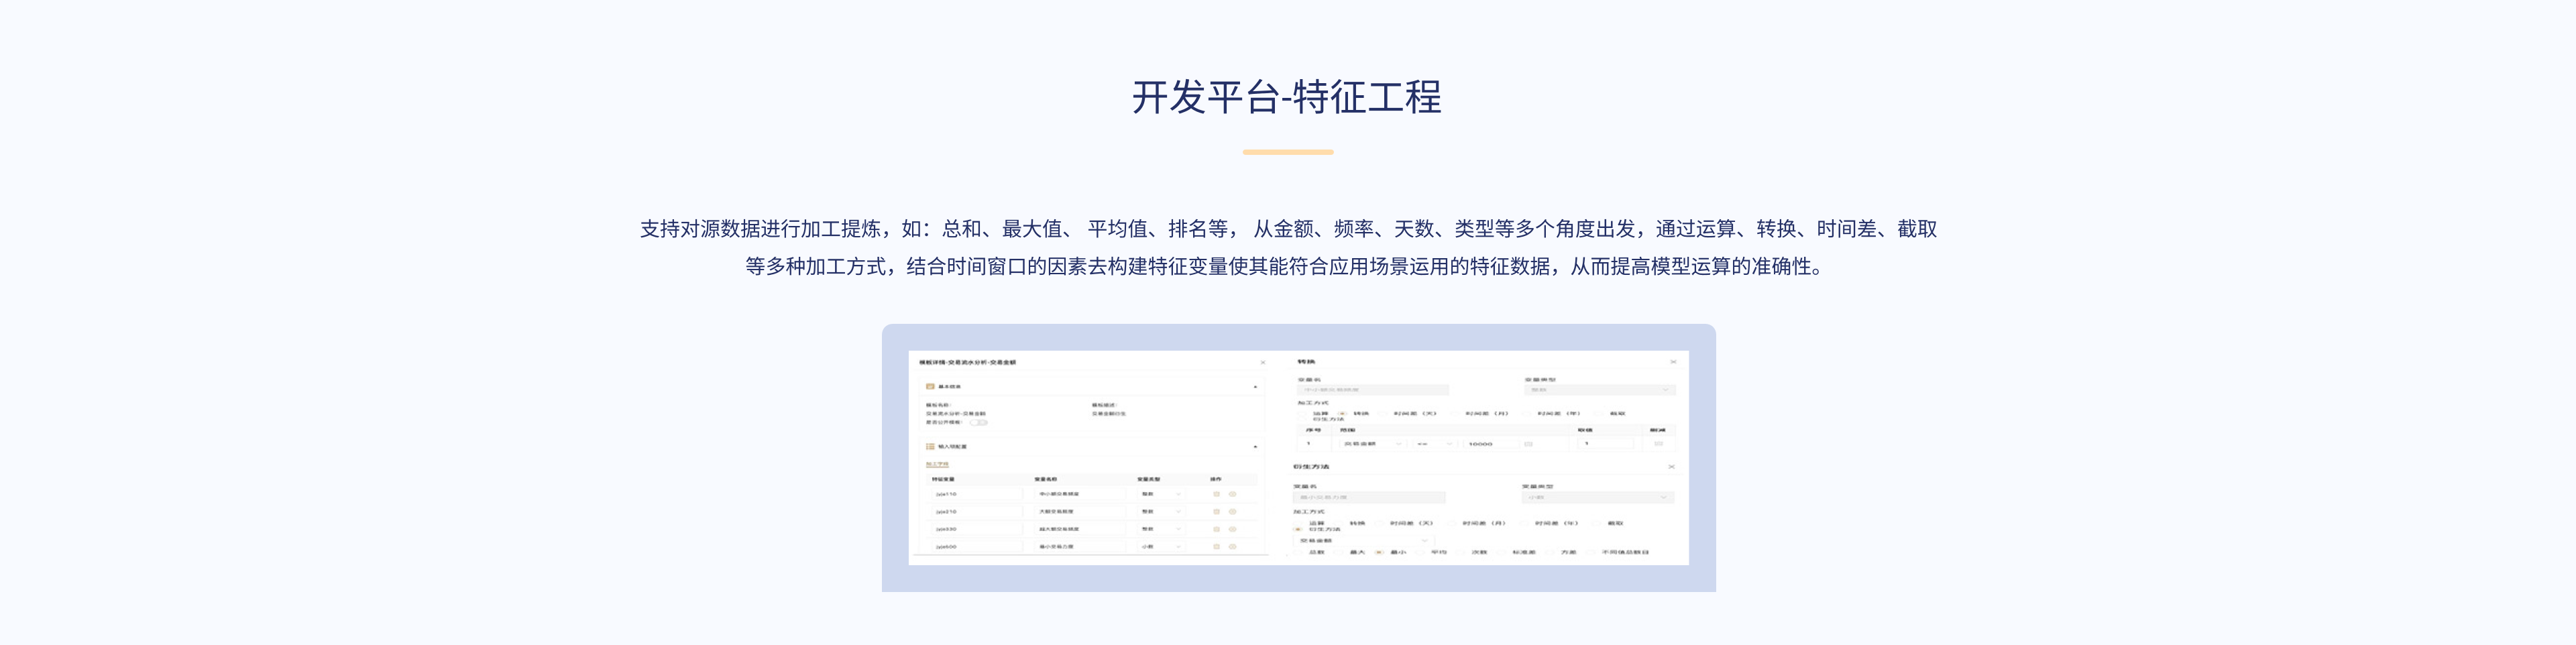The width and height of the screenshot is (2576, 645).
Task: Select the 方差 aggregate radio
Action: point(1551,552)
